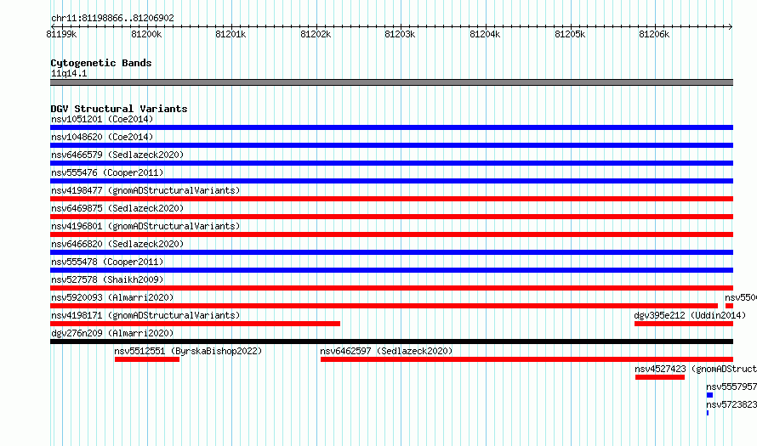Select the nsv5723823 variant label
The image size is (757, 446).
click(731, 404)
